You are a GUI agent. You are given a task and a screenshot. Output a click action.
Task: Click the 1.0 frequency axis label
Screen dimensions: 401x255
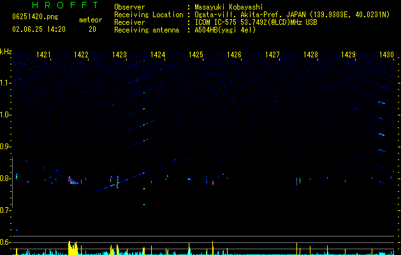tap(5, 115)
